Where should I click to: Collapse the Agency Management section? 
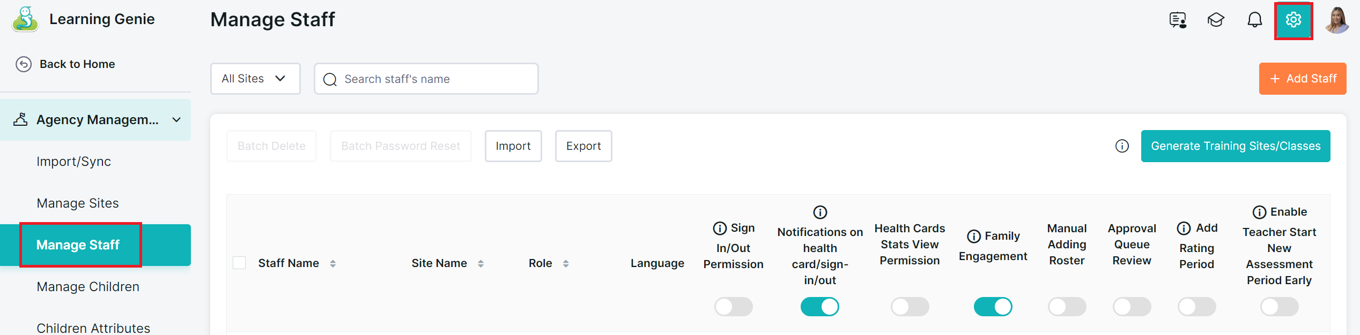pyautogui.click(x=176, y=120)
